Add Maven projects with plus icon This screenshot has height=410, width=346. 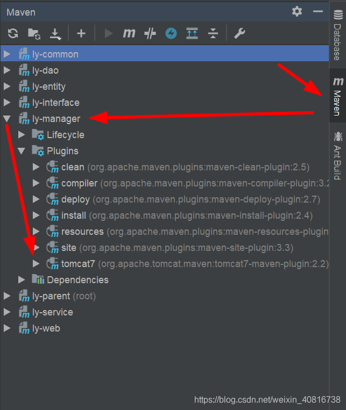(x=81, y=33)
